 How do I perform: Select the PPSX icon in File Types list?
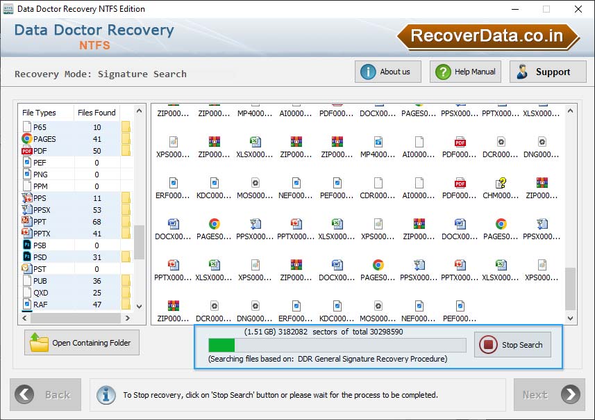click(27, 210)
